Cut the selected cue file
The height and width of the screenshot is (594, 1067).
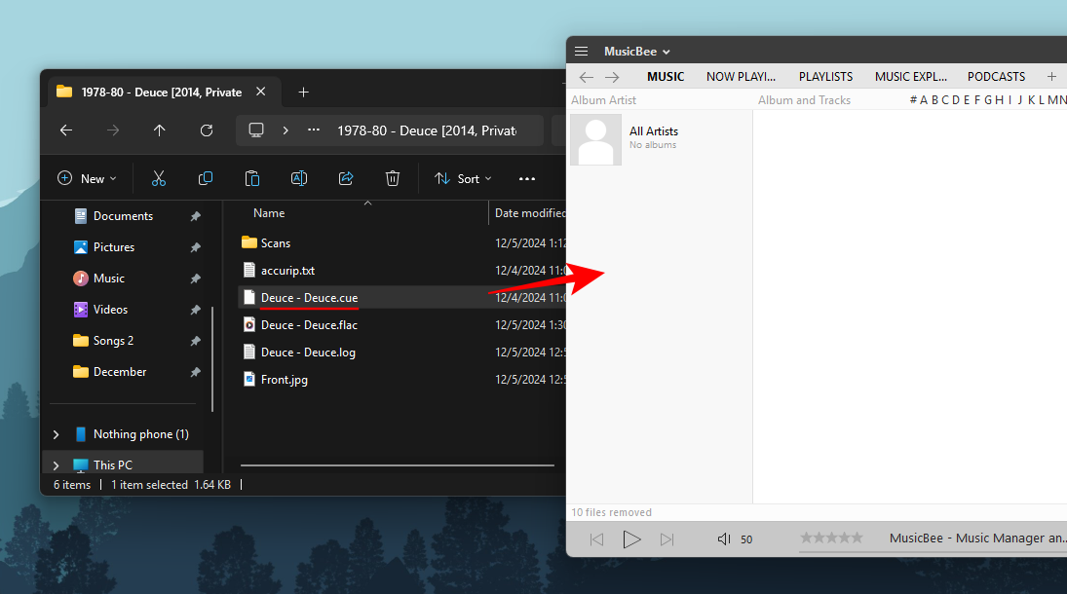[159, 178]
